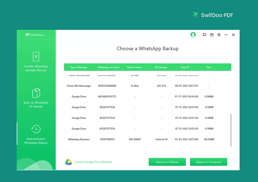The image size is (258, 182).
Task: Click the time 09-07-2021 09:17:35
Action: [186, 86]
